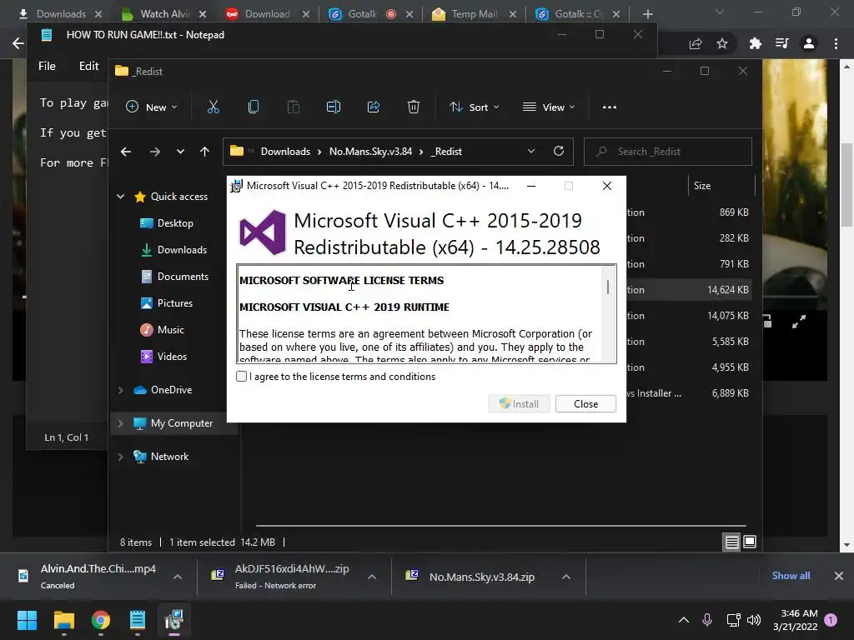Switch to details view layout in status bar

pos(731,542)
